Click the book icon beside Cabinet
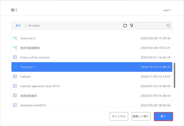The height and width of the screenshot is (126, 184). click(15, 76)
